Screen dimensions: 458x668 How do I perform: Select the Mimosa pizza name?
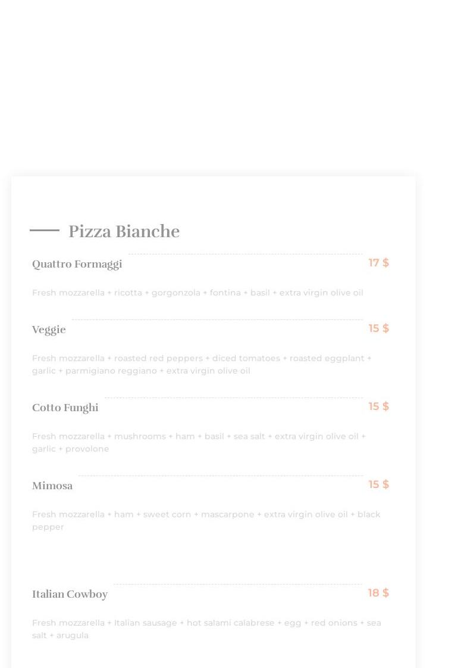point(52,486)
